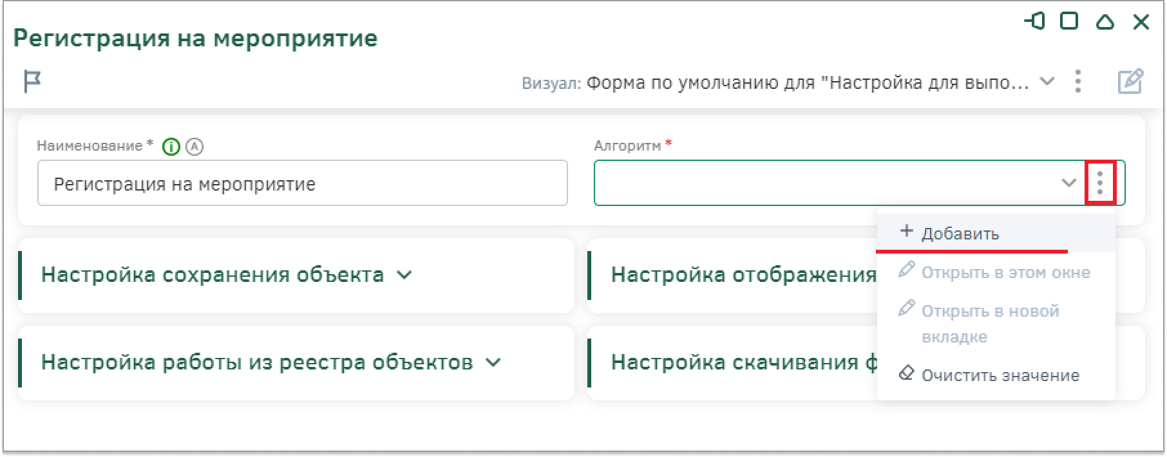
Task: Click the triangle collapse icon at top right
Action: 1105,22
